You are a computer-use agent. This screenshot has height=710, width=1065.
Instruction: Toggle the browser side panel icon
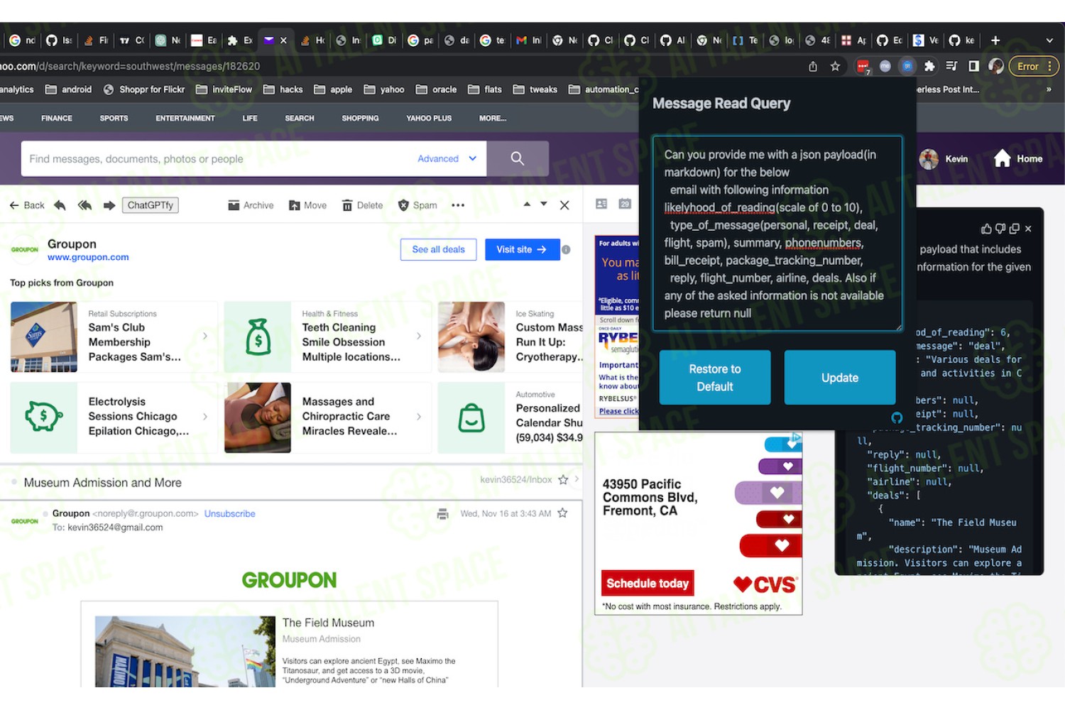tap(974, 66)
